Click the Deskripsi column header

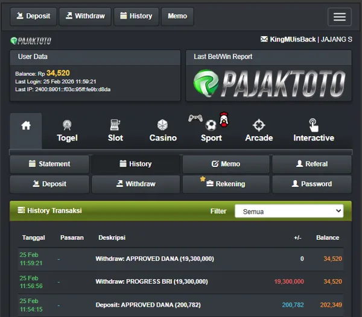pos(112,237)
